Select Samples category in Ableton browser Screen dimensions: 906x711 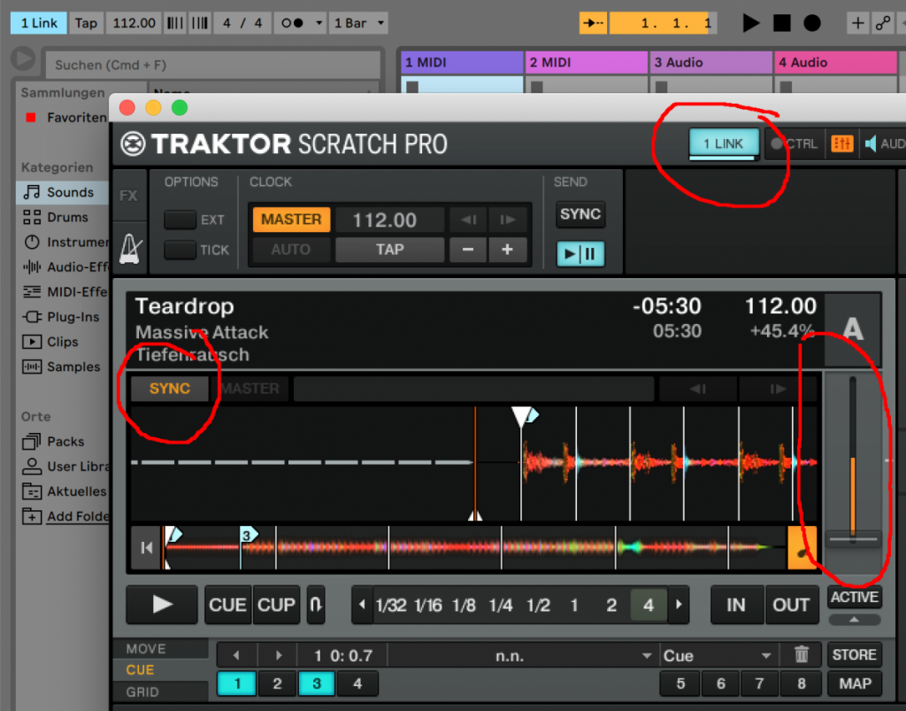pos(63,367)
